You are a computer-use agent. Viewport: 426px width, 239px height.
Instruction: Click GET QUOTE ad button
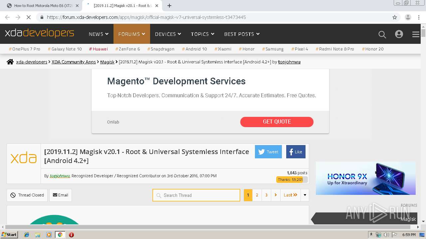(x=277, y=122)
